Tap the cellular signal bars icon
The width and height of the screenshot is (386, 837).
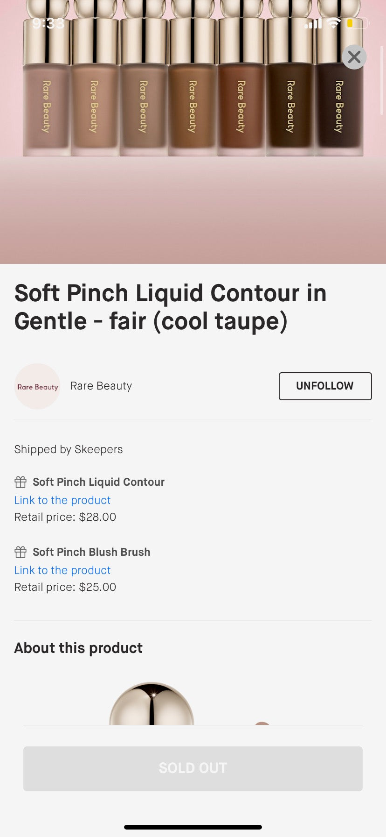pyautogui.click(x=313, y=23)
